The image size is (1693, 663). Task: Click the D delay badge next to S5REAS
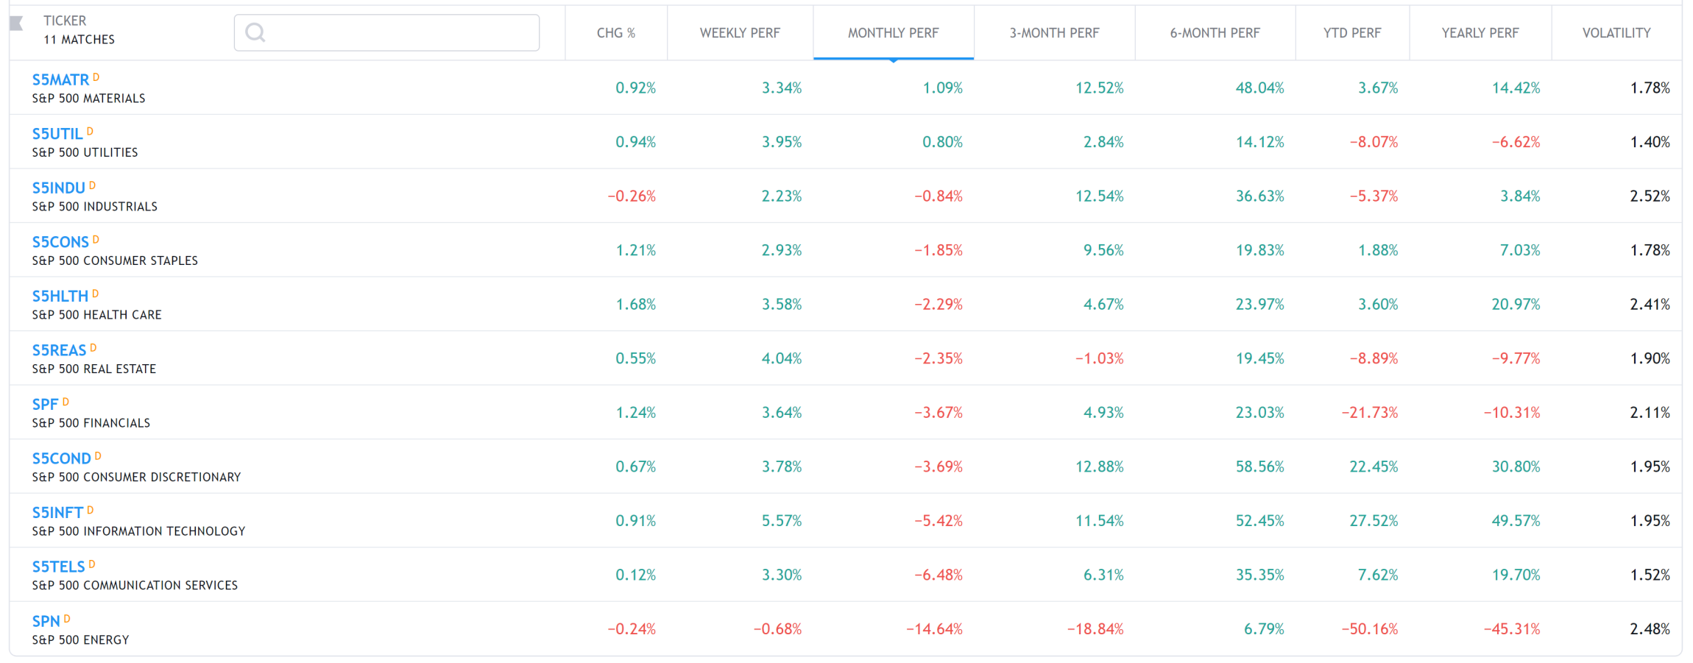93,347
